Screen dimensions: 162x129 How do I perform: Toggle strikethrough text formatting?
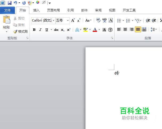pyautogui.click(x=56, y=30)
